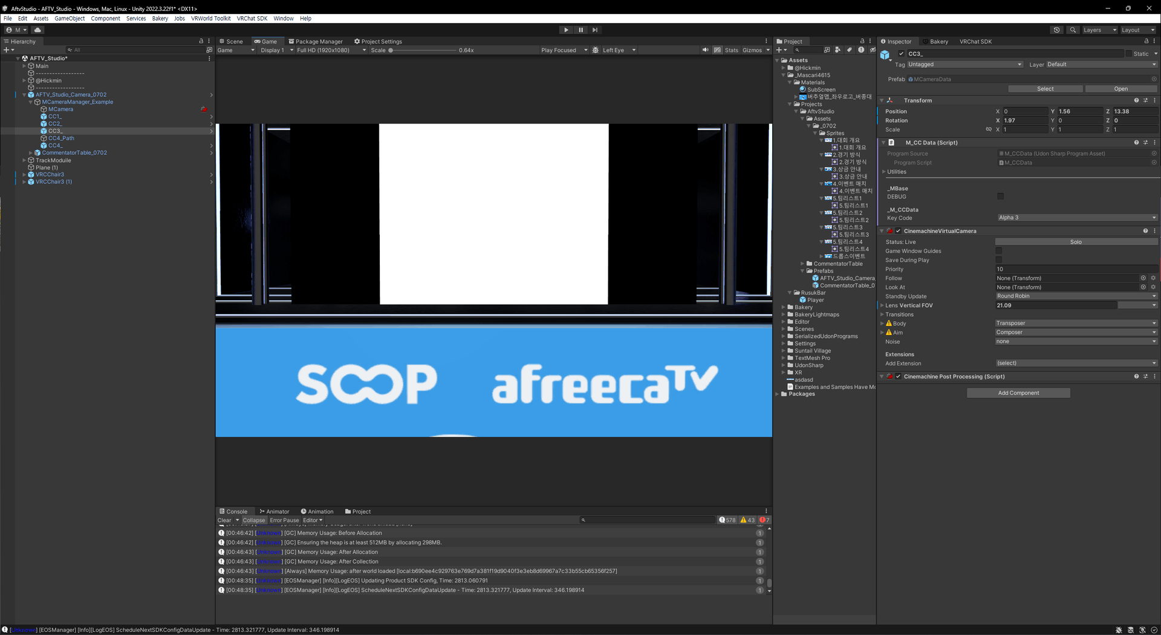Toggle Stats overlay in Game view
Screen dimensions: 1161x635
731,50
